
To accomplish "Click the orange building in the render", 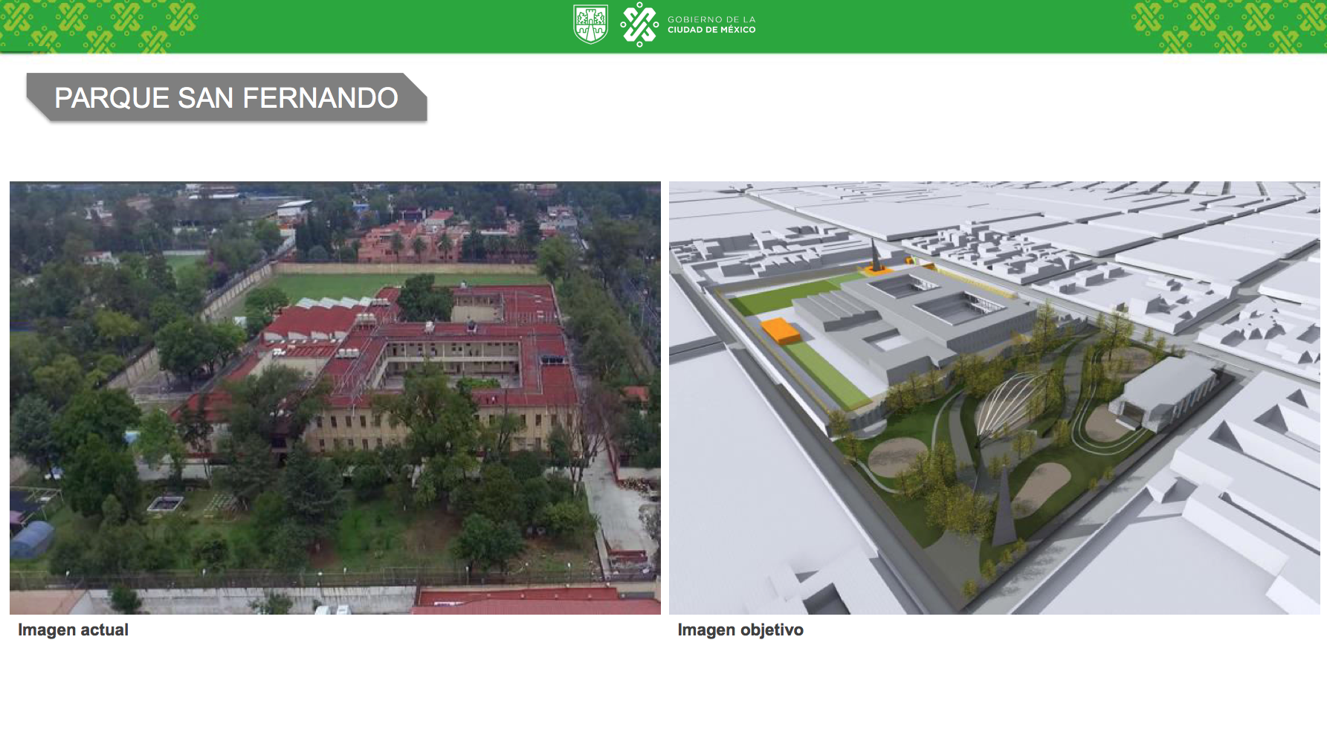I will tap(780, 329).
